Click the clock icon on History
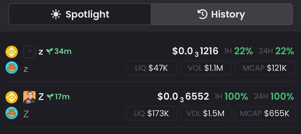 [202, 14]
